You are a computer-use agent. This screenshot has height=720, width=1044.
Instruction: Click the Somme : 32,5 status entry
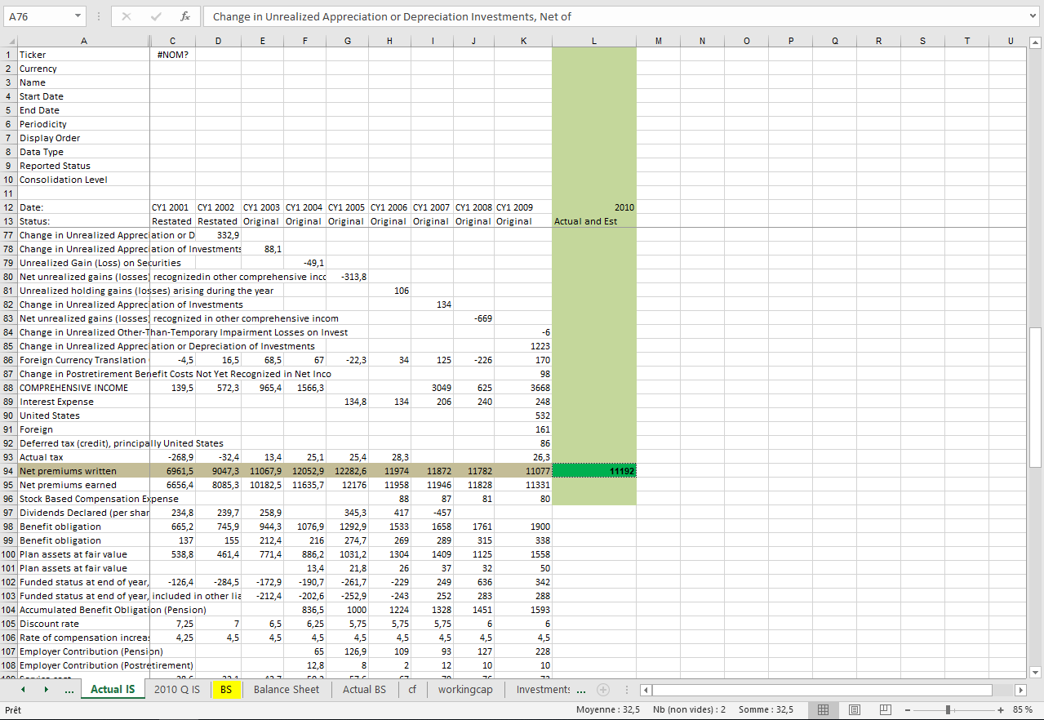[766, 709]
